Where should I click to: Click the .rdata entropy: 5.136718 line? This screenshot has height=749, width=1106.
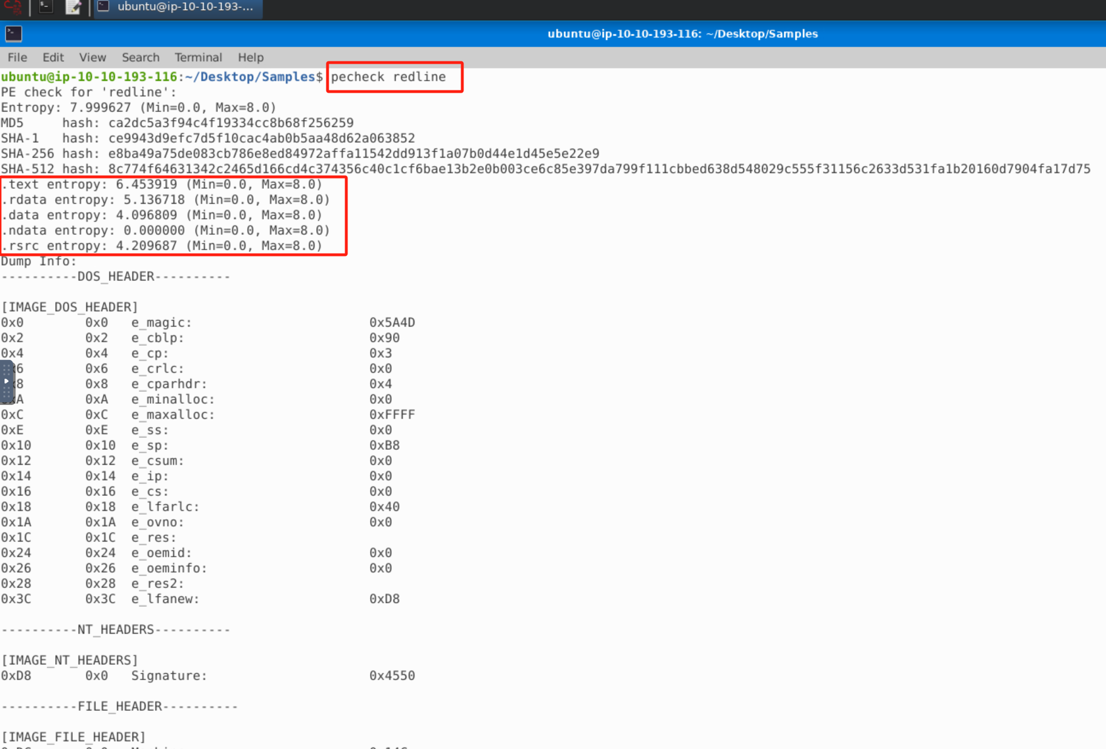pos(165,200)
